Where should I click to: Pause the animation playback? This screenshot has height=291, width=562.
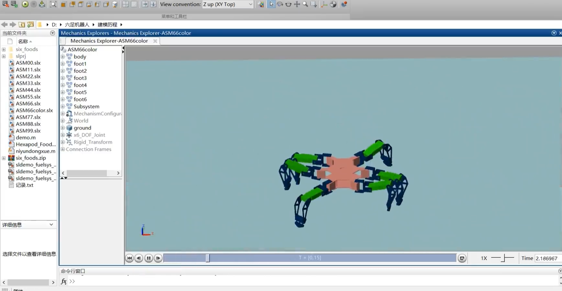[x=148, y=258]
